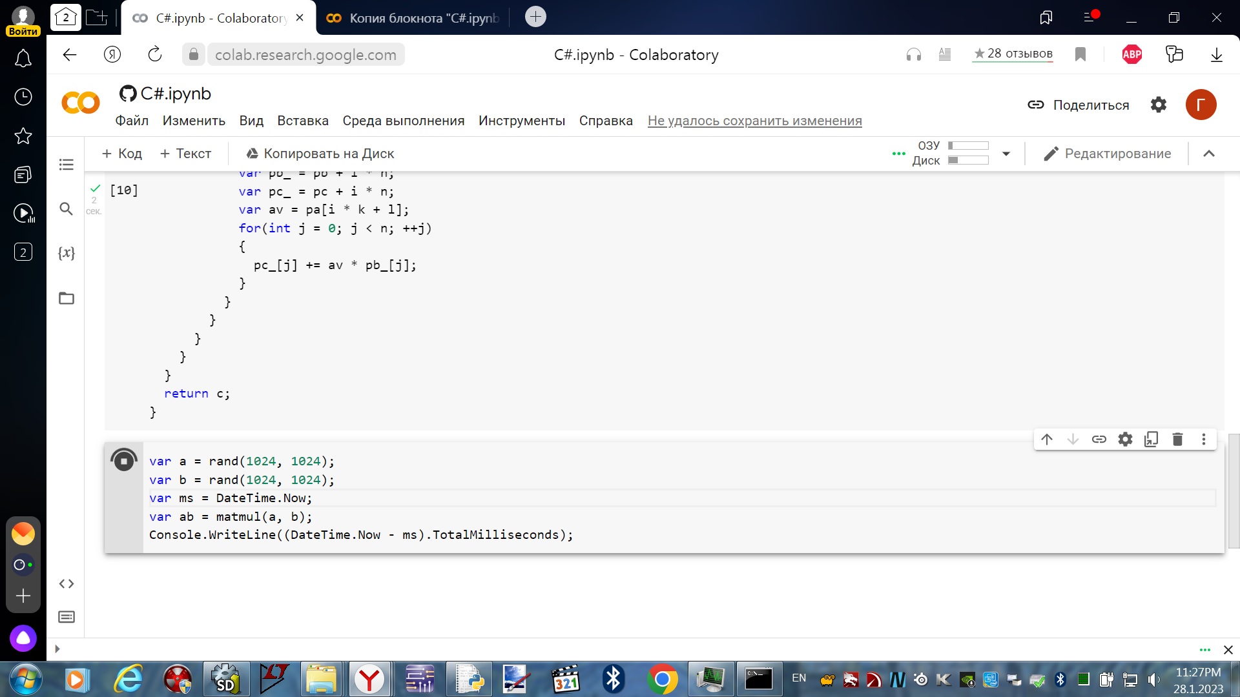Click the link cell icon
1240x697 pixels.
(1099, 439)
